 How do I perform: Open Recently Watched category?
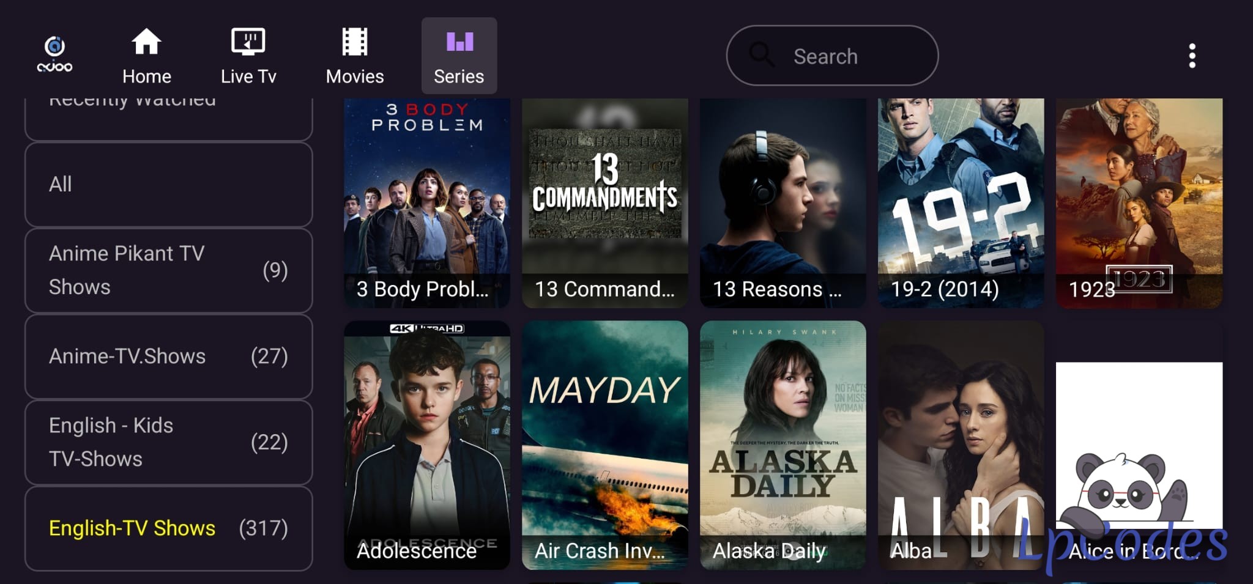click(168, 119)
